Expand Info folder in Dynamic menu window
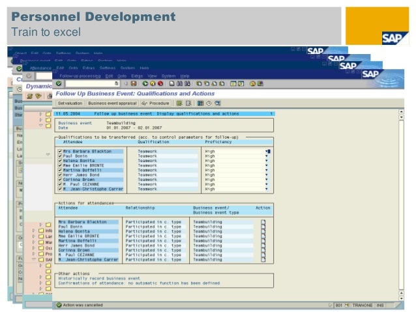This screenshot has height=312, width=416. (x=34, y=231)
